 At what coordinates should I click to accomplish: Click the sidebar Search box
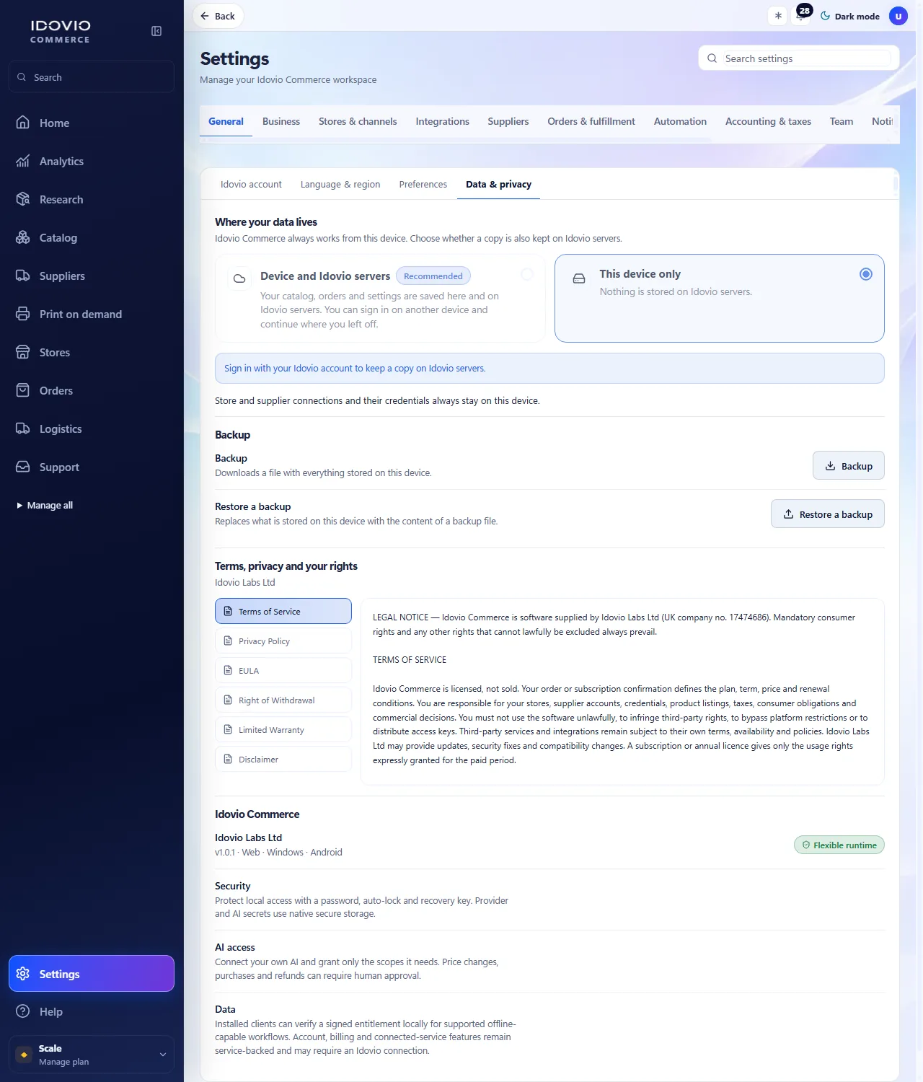tap(92, 77)
